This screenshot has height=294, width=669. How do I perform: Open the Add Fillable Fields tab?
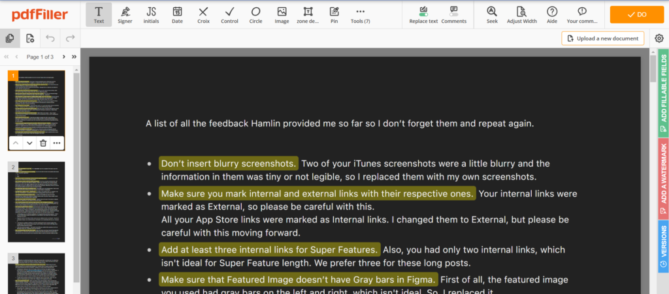663,90
